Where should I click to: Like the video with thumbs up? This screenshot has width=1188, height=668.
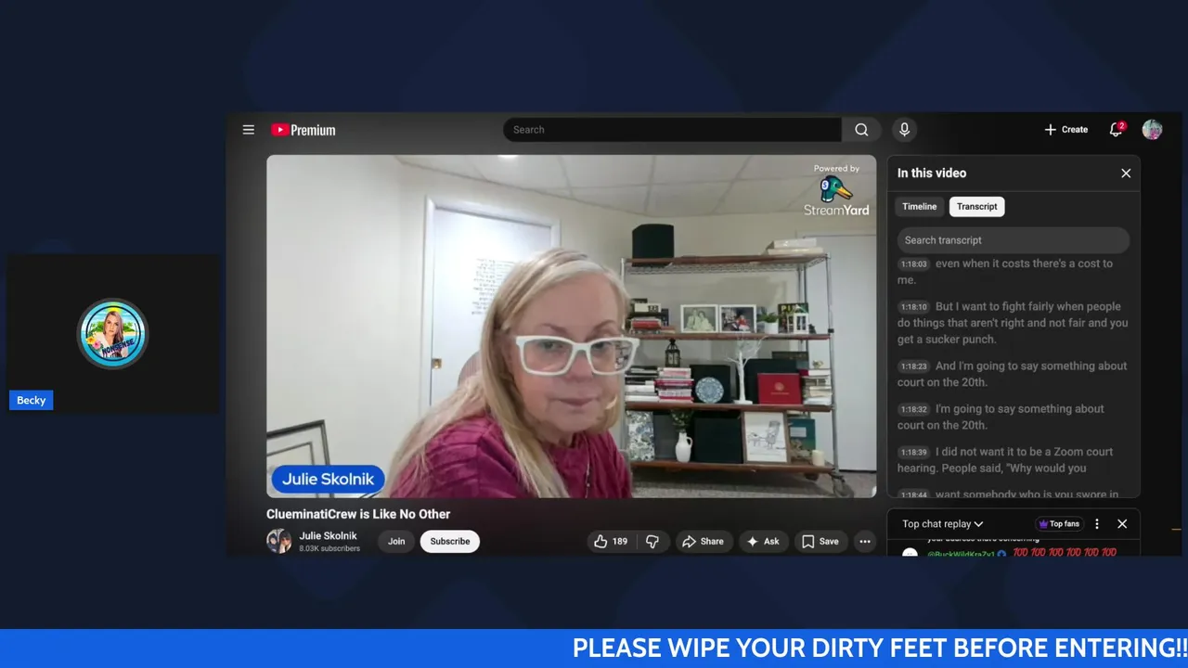click(x=611, y=542)
